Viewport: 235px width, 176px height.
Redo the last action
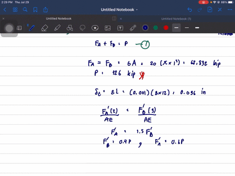pyautogui.click(x=200, y=10)
